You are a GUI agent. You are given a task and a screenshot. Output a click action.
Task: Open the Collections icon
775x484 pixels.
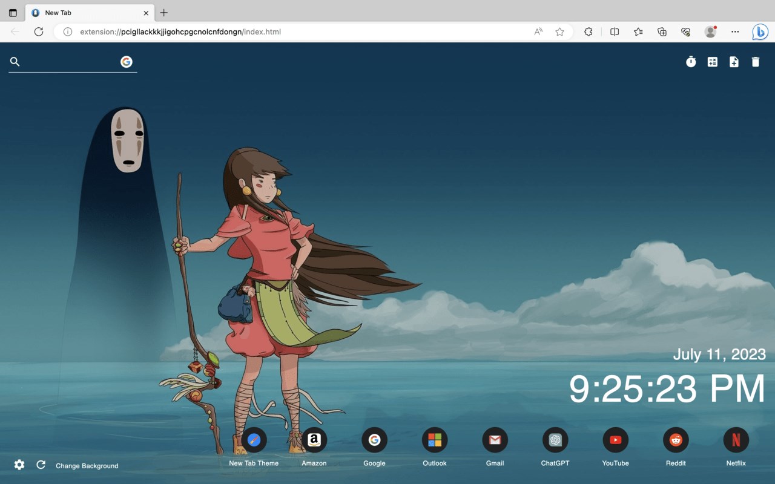point(662,31)
